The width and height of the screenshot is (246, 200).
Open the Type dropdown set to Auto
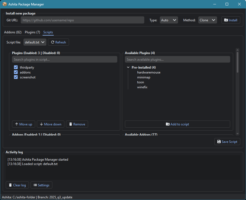[x=169, y=20]
